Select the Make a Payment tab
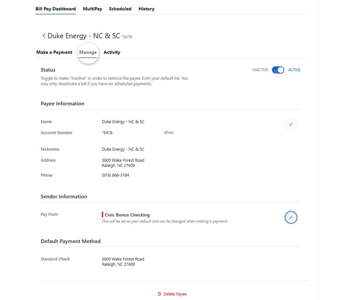Image resolution: width=342 pixels, height=300 pixels. pos(54,52)
